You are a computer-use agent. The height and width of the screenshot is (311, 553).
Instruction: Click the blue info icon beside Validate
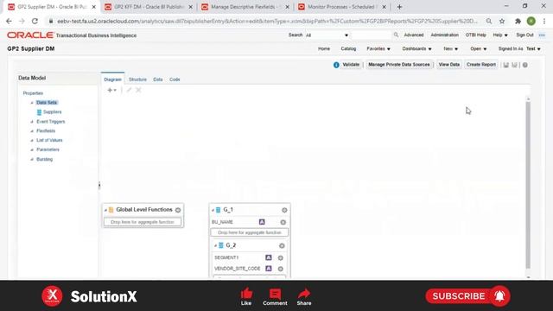(336, 65)
